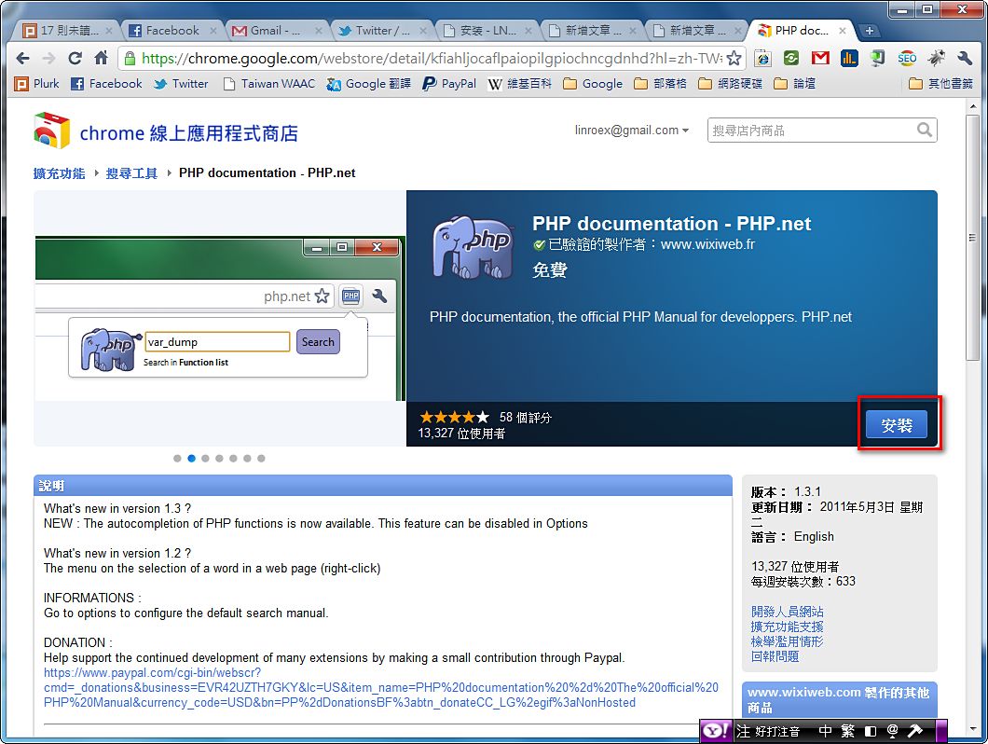Switch to the Gmail tab

275,30
